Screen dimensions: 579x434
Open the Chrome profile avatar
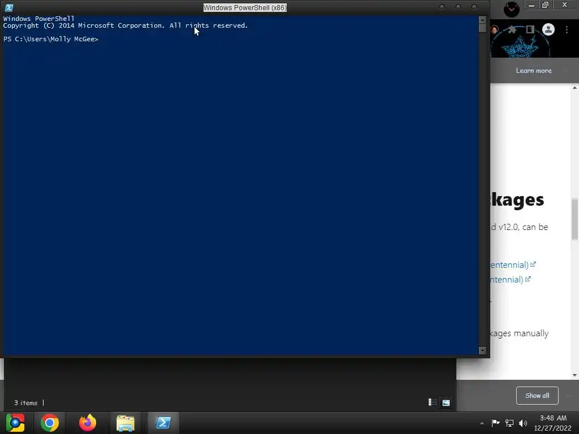548,29
